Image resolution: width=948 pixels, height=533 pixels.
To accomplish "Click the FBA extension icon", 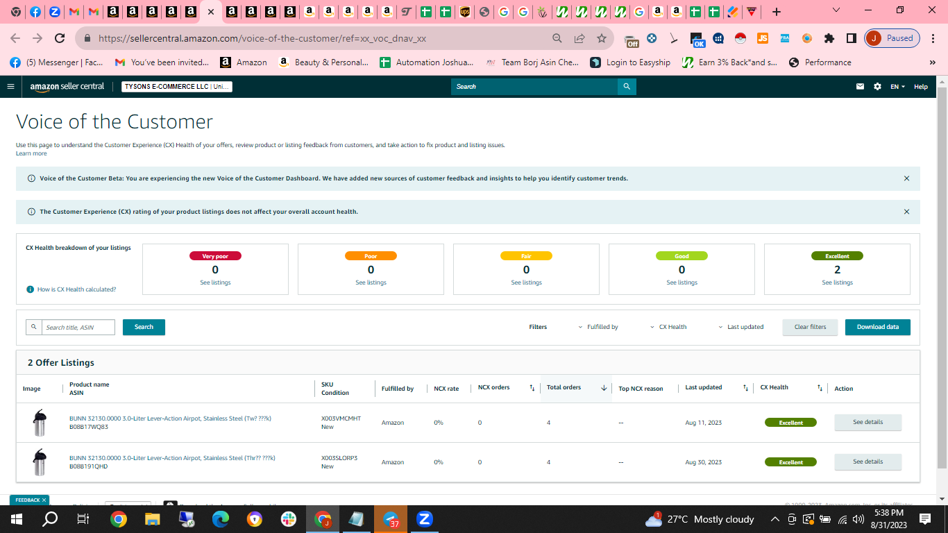I will click(785, 38).
